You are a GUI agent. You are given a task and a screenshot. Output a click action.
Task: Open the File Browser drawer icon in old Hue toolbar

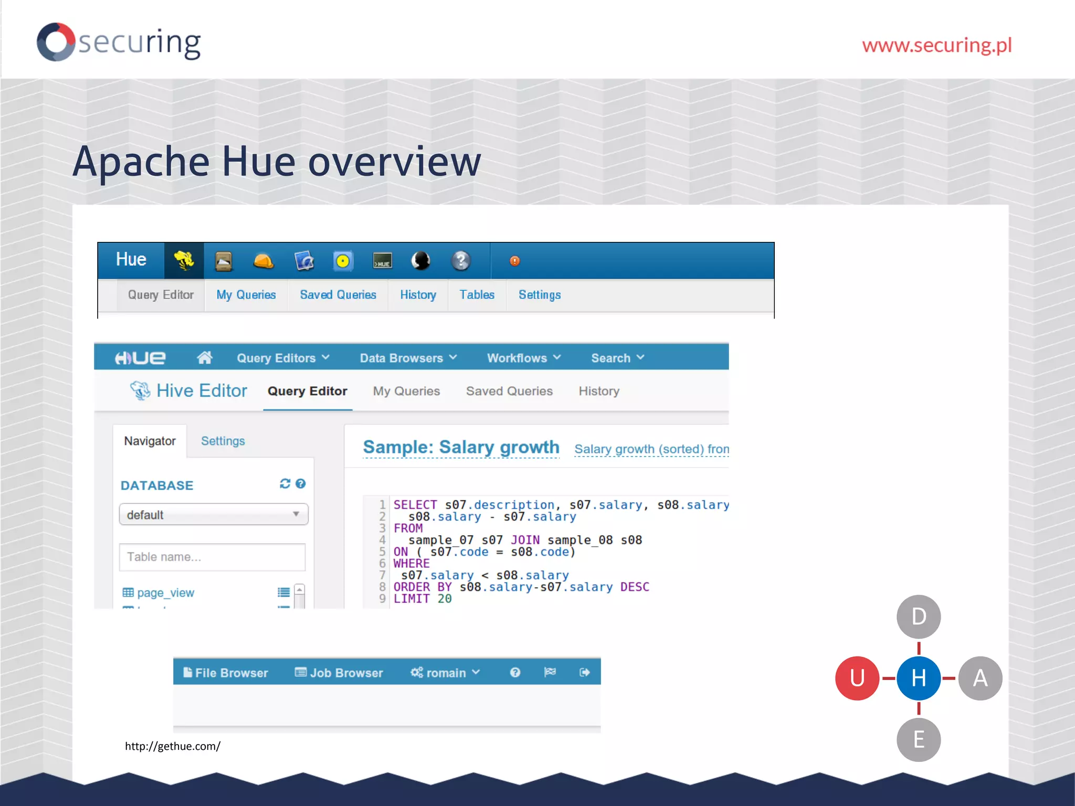coord(224,261)
